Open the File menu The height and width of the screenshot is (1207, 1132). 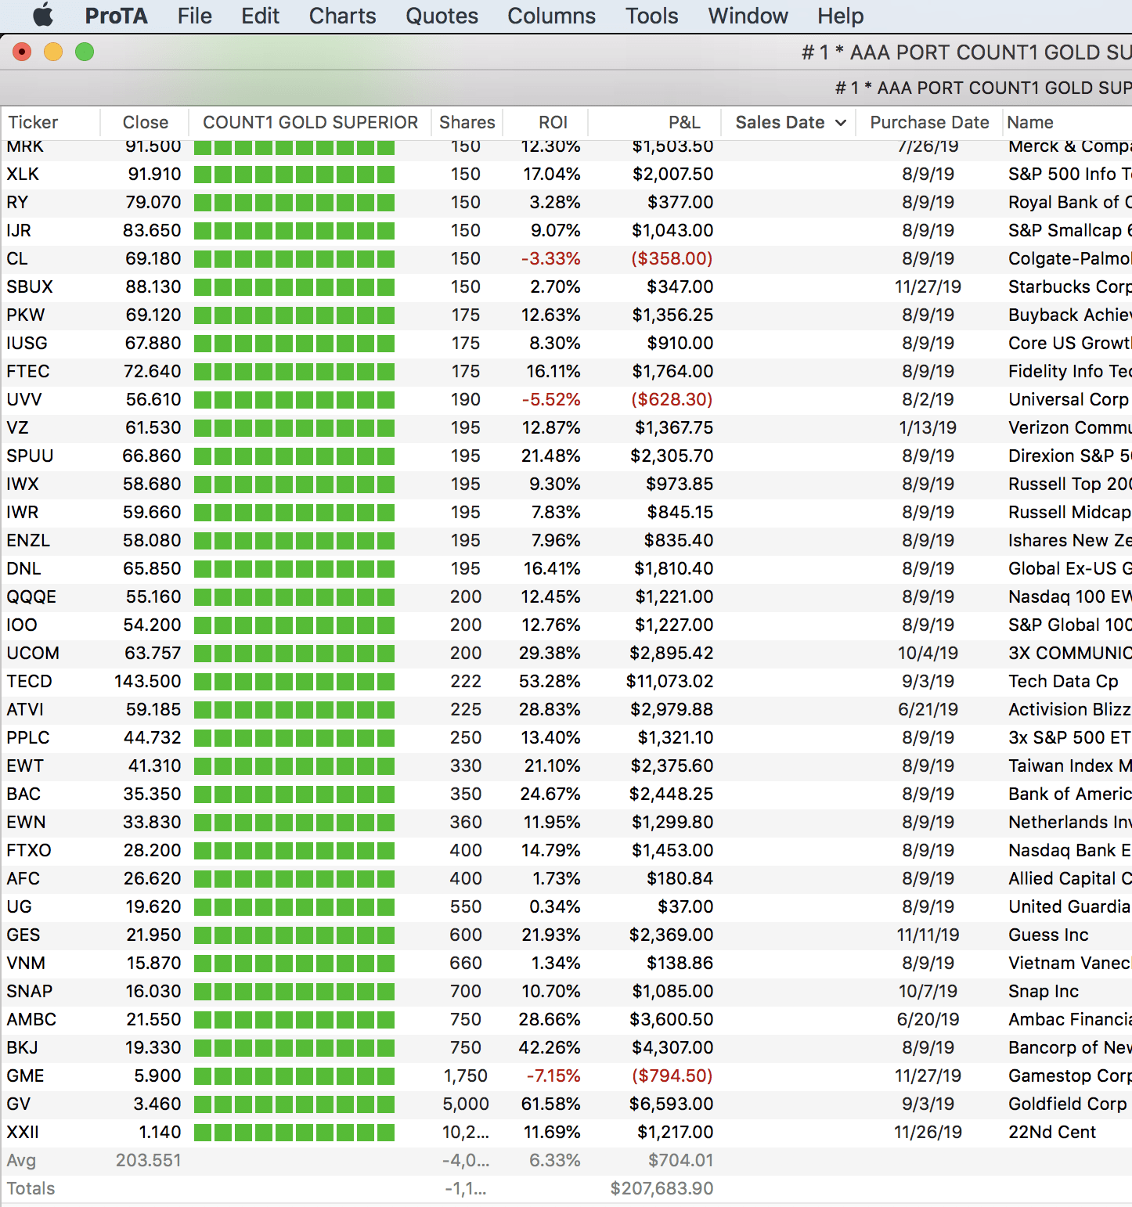[x=194, y=16]
